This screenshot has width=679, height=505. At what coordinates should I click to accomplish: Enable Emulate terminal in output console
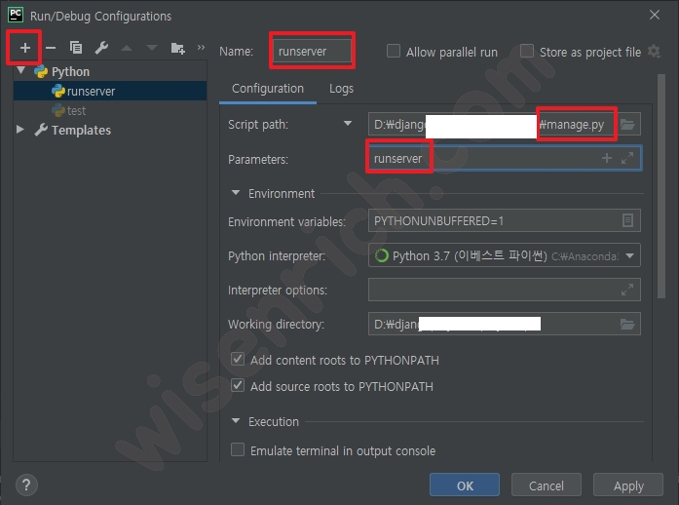tap(238, 449)
